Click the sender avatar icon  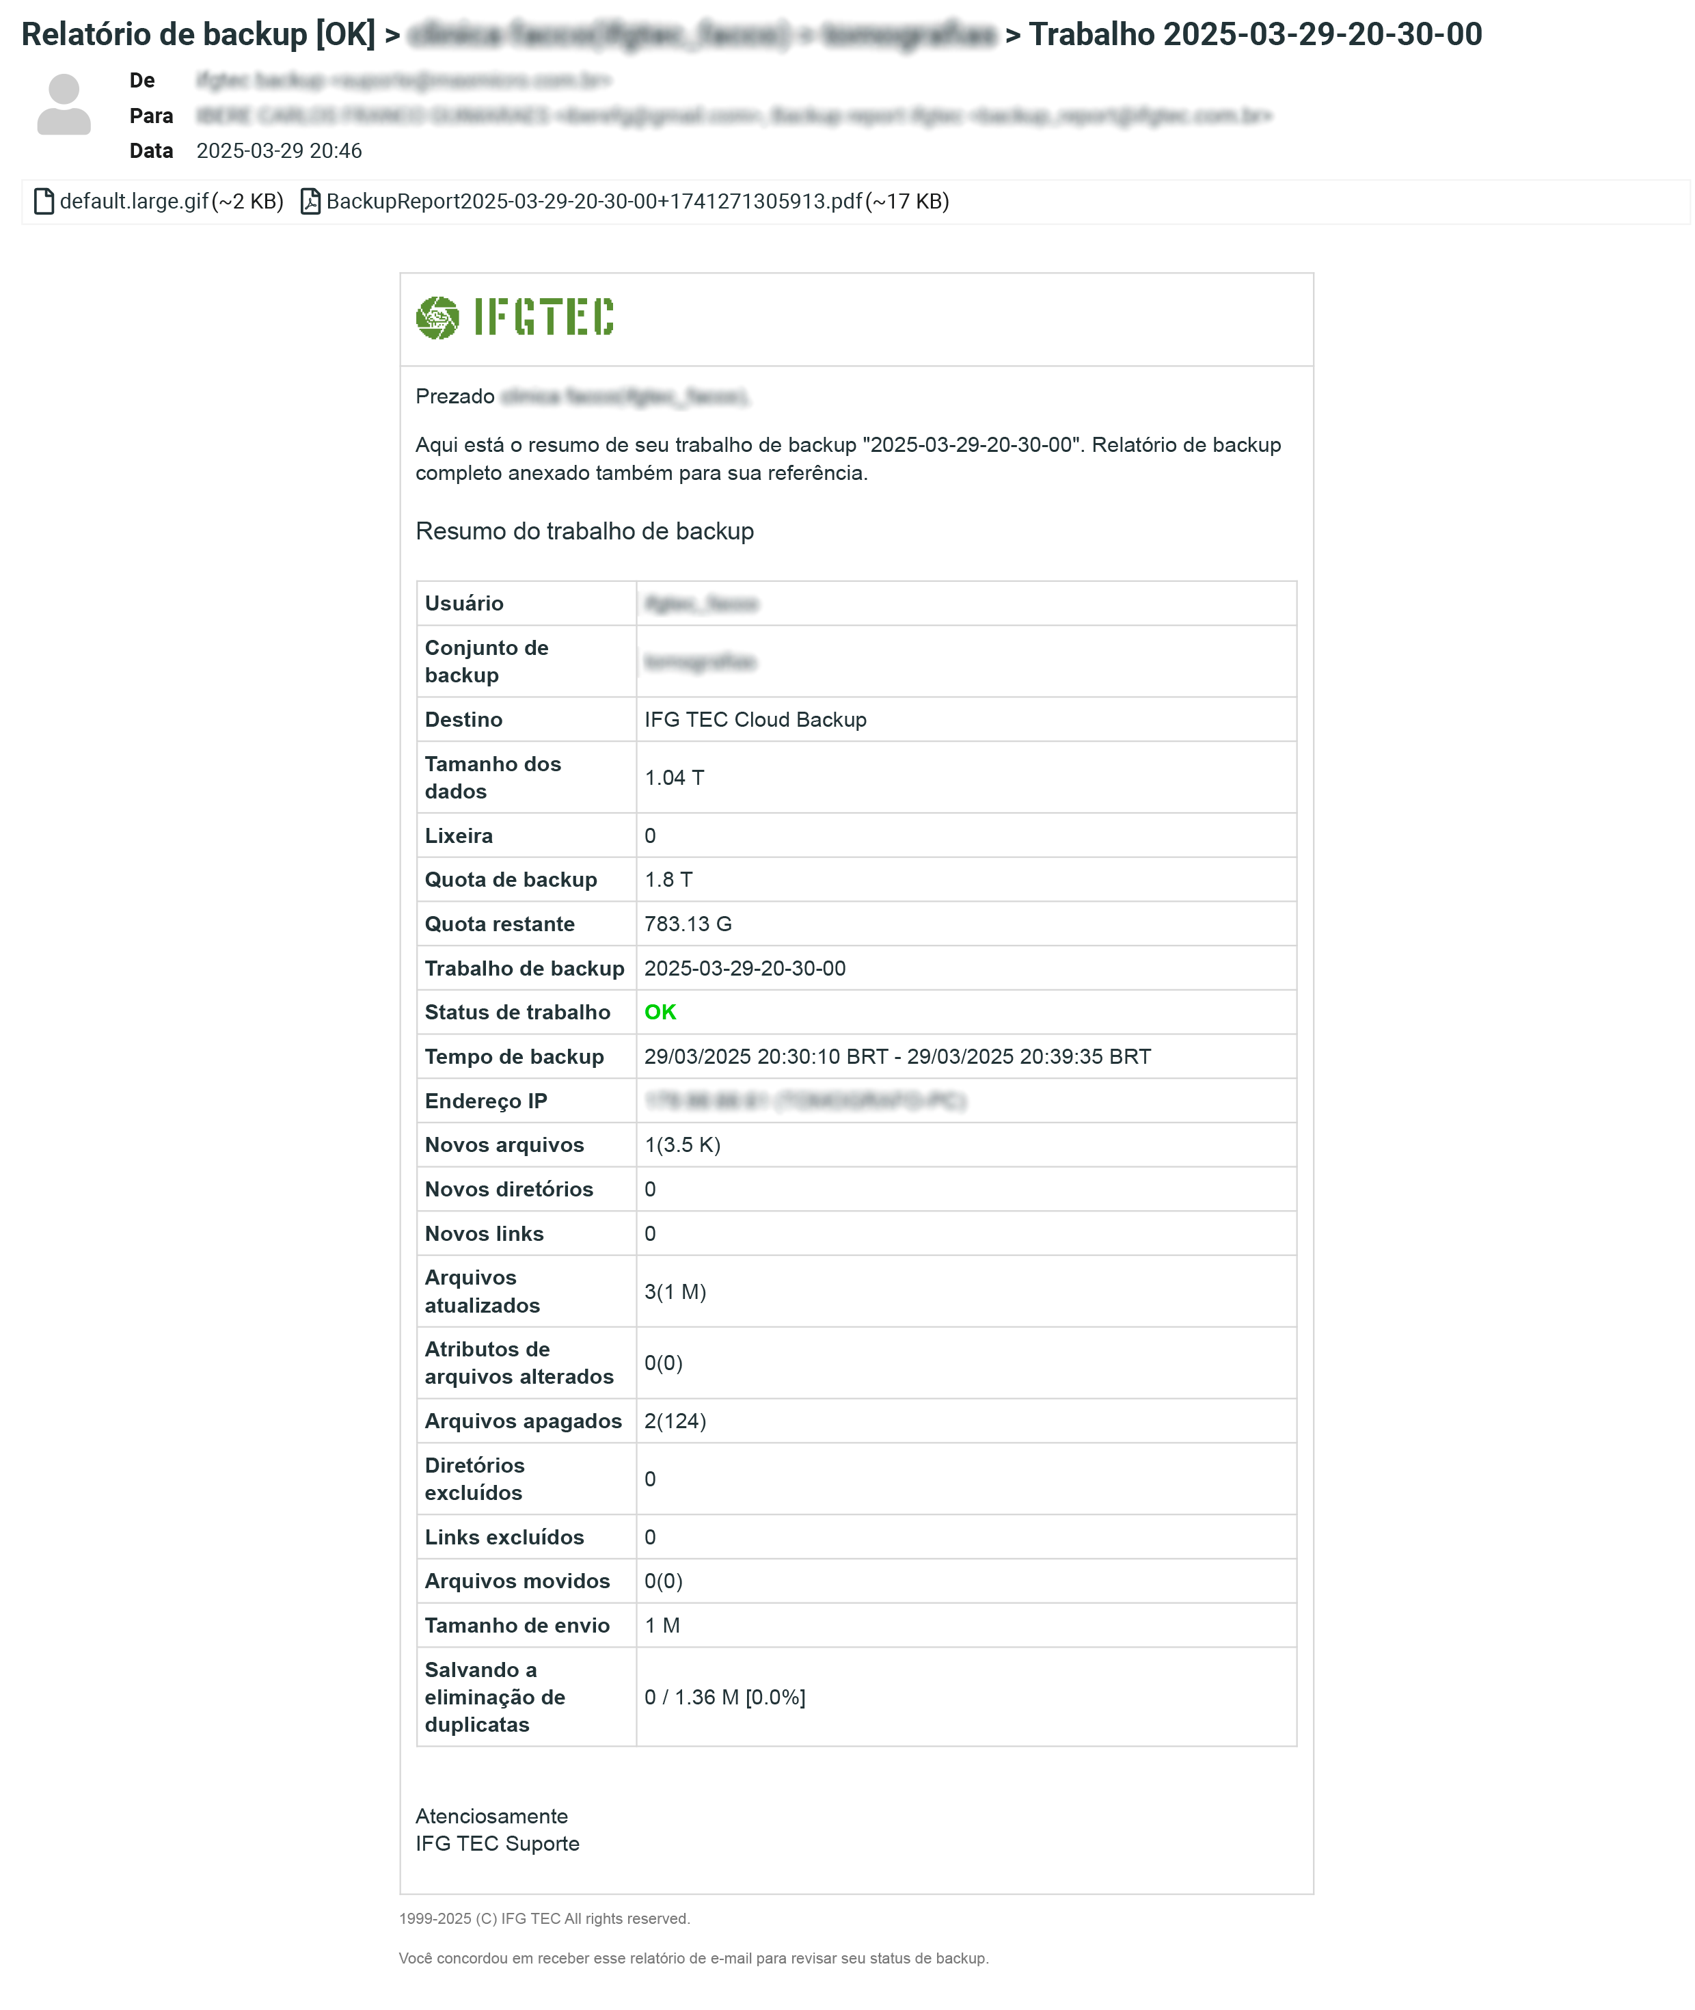64,104
